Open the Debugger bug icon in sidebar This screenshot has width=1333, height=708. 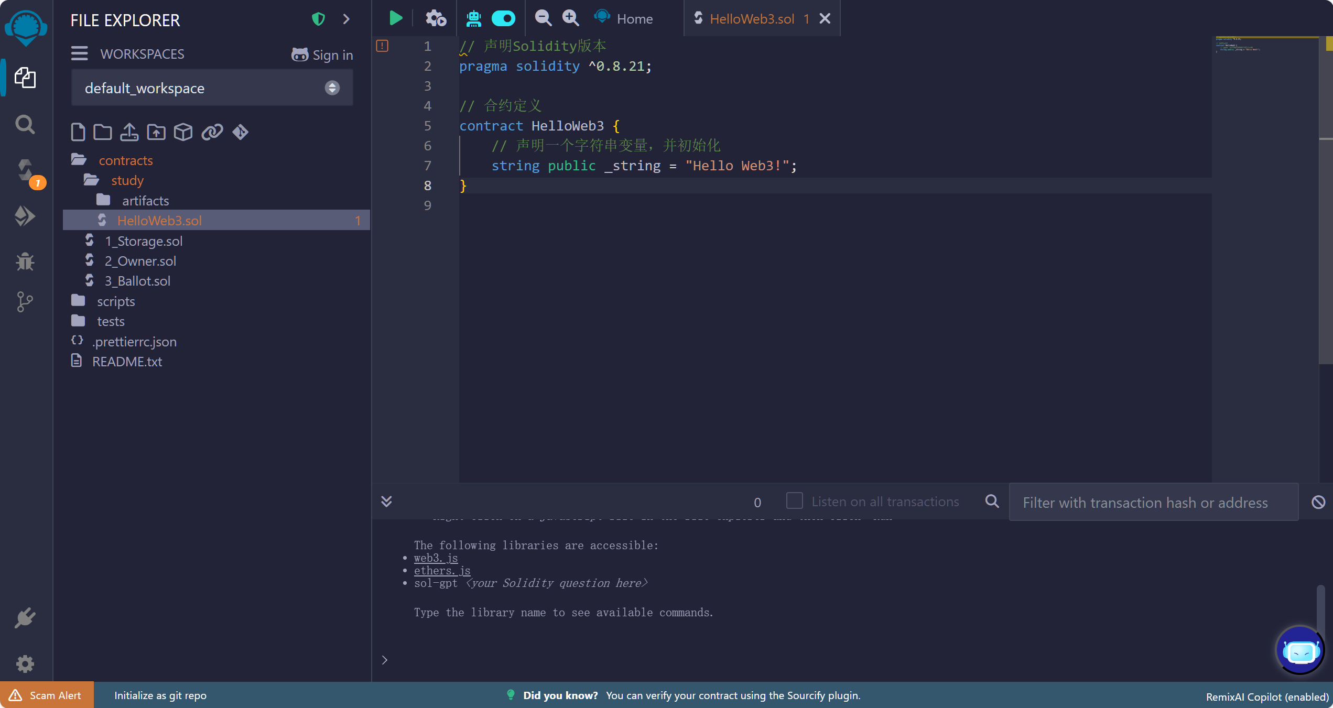25,261
